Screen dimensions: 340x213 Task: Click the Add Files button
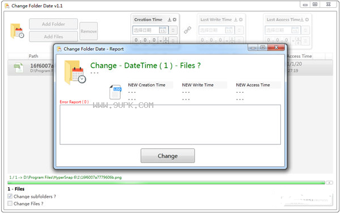pos(54,37)
